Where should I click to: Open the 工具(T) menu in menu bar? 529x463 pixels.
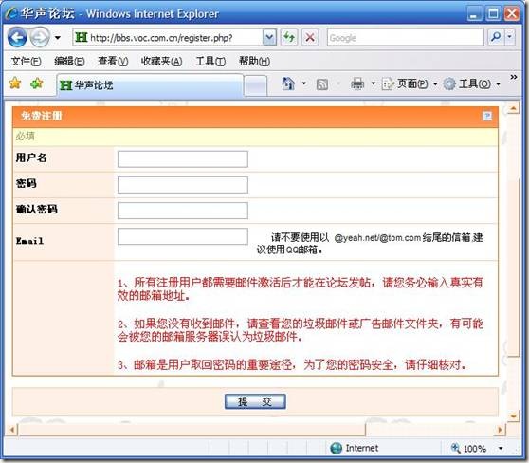pyautogui.click(x=210, y=62)
